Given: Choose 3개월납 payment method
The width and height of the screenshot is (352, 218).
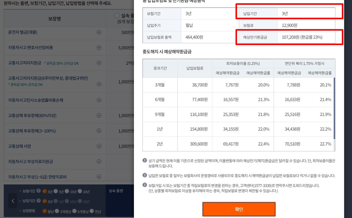Looking at the screenshot, I should (x=57, y=211).
